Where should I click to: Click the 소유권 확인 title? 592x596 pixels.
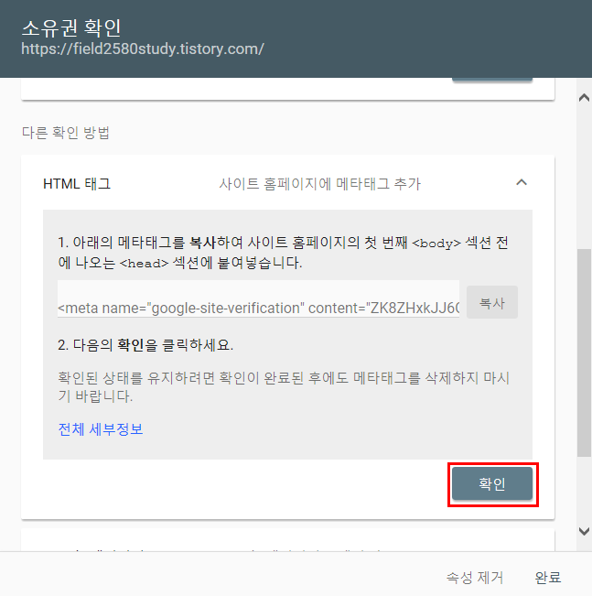click(x=71, y=27)
